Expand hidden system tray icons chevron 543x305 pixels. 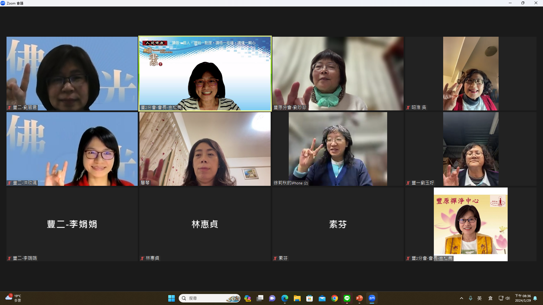(x=462, y=298)
